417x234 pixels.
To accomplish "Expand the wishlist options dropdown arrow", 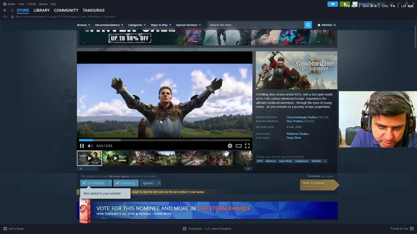I will [x=110, y=183].
